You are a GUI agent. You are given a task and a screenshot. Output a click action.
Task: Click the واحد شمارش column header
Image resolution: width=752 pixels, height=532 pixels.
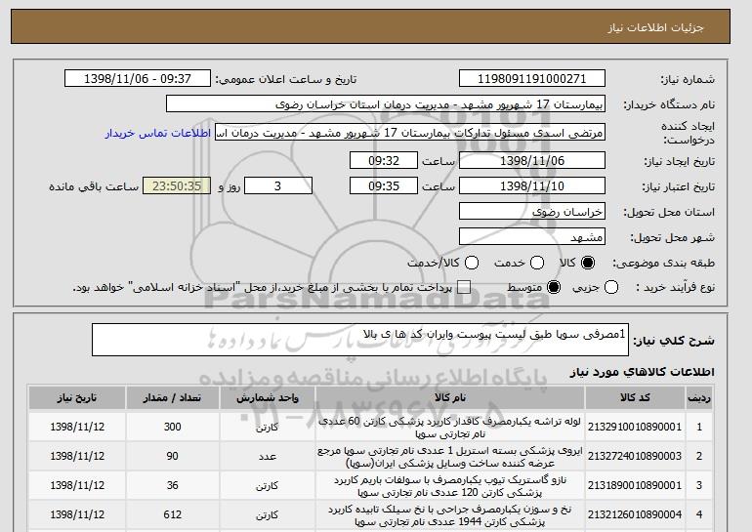tap(268, 398)
